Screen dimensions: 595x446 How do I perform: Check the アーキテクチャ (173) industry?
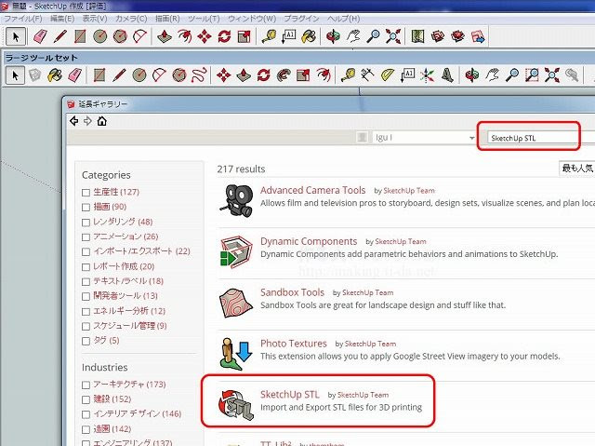click(86, 385)
